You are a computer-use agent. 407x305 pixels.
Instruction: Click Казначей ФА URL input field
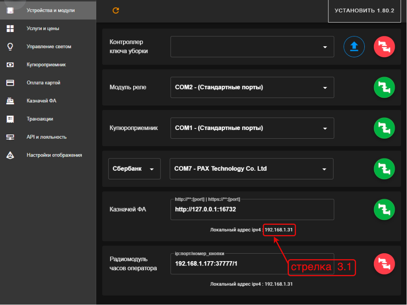252,209
